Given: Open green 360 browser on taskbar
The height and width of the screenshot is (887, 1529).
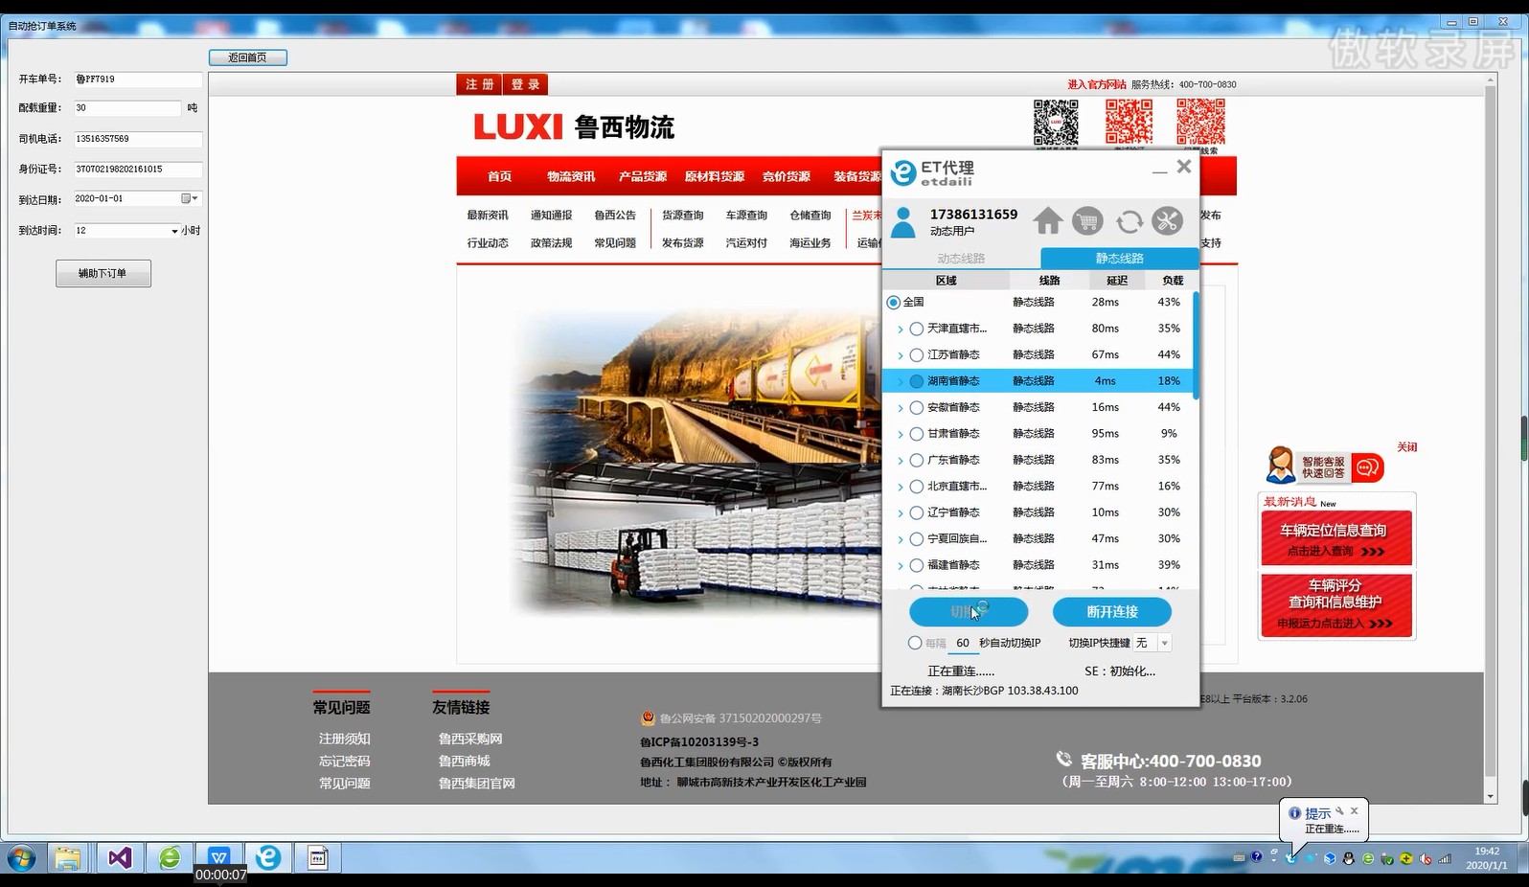Looking at the screenshot, I should [170, 857].
